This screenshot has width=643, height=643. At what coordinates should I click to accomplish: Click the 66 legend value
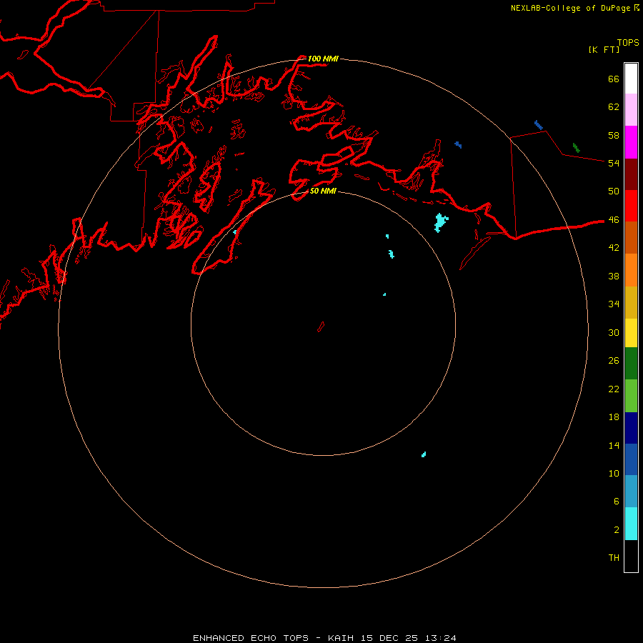click(614, 79)
